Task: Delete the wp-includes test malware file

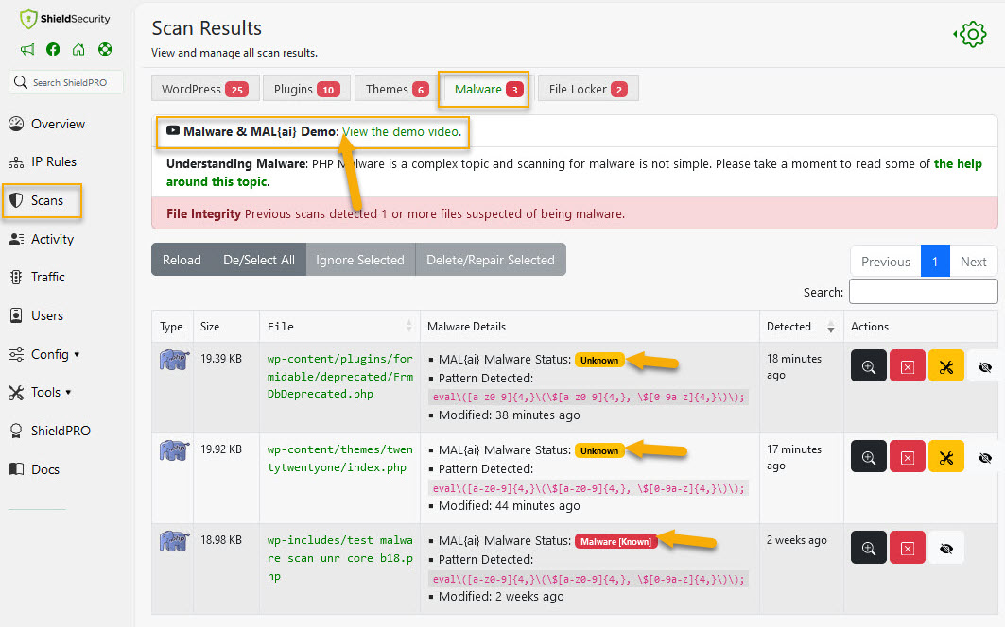Action: click(x=907, y=548)
